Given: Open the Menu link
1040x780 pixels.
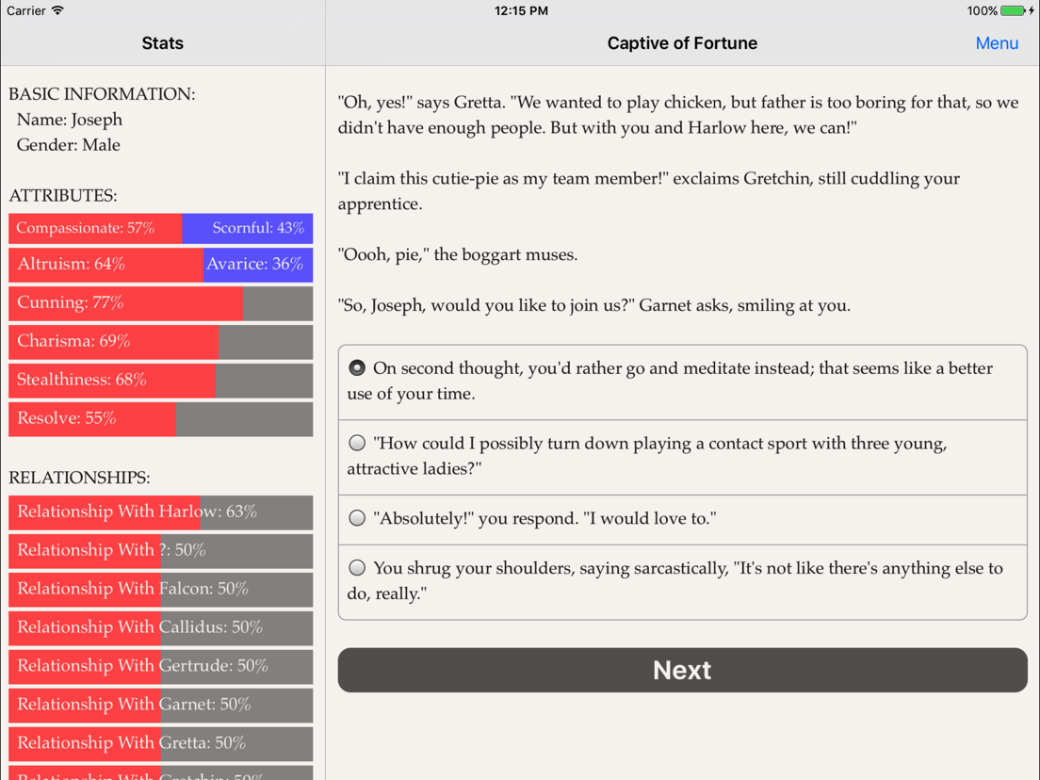Looking at the screenshot, I should point(997,43).
